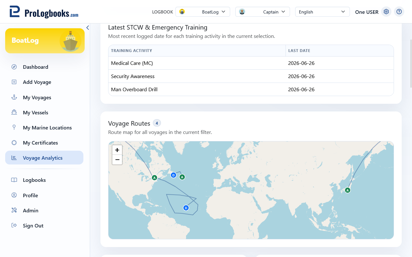412x257 pixels.
Task: Click the Security Awareness row
Action: point(251,76)
